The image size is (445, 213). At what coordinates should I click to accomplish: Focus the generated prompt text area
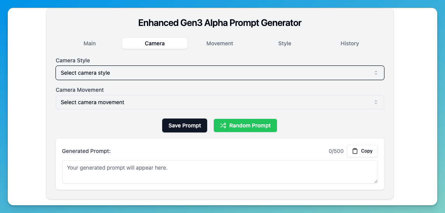tap(220, 172)
